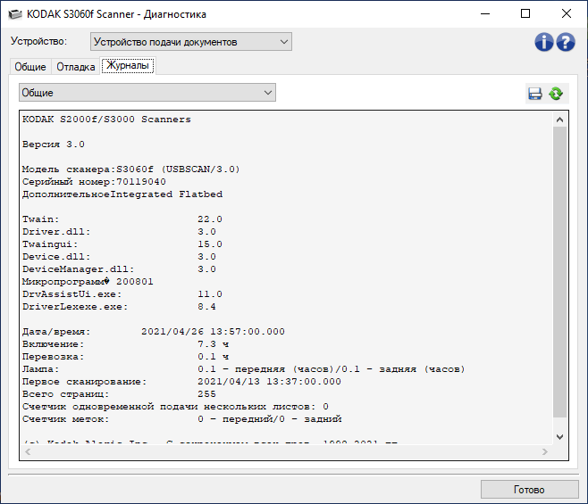Minimize the Диагностика window
Image resolution: width=588 pixels, height=504 pixels.
tap(485, 14)
